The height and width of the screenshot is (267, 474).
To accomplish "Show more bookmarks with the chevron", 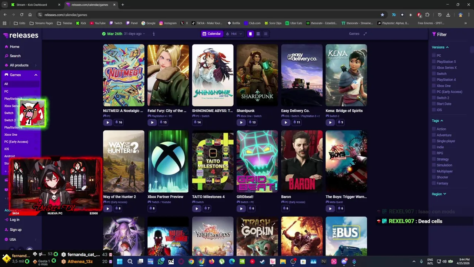I will point(465,23).
